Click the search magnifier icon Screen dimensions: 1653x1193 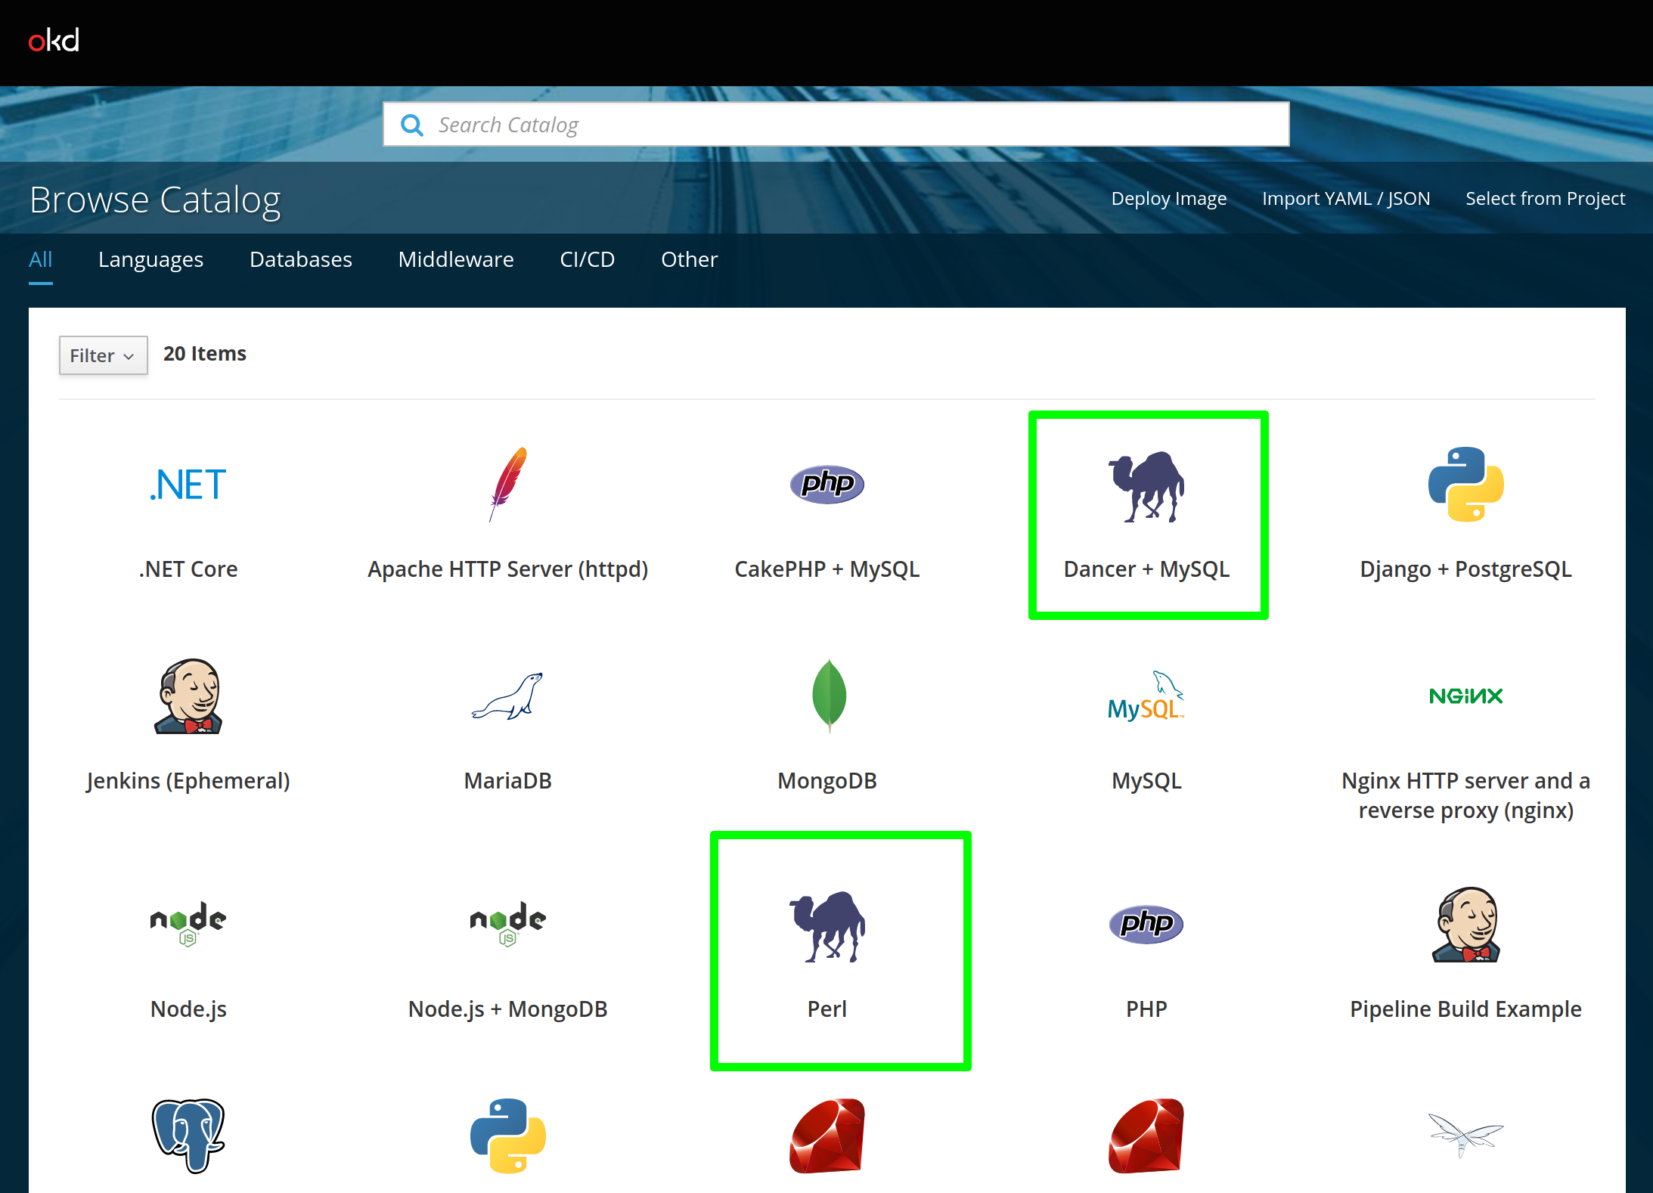point(411,125)
